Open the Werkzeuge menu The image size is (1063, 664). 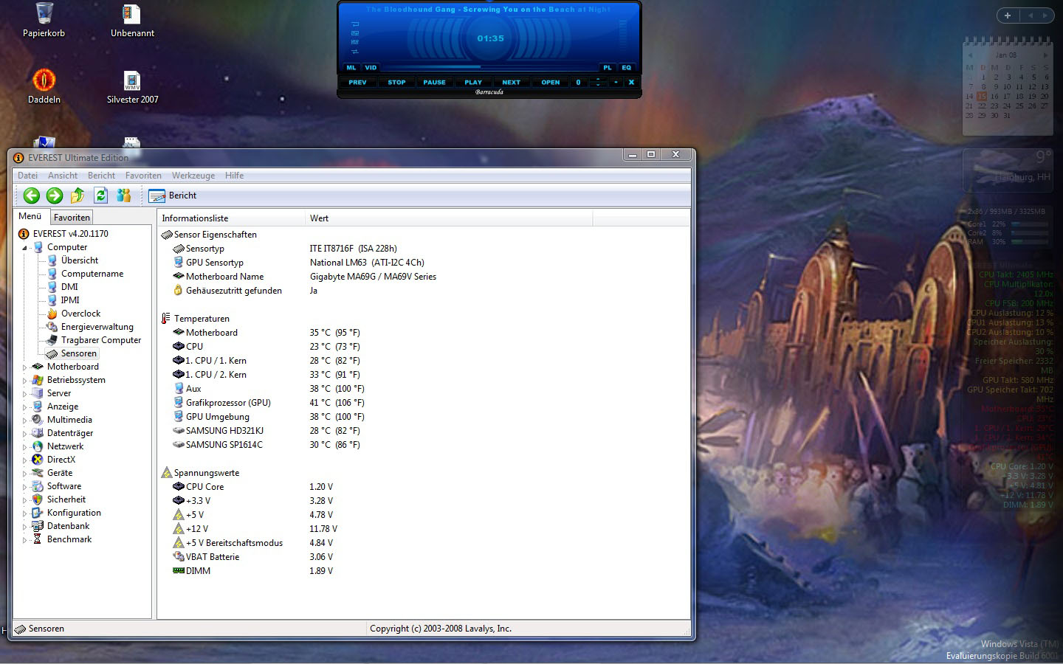[193, 176]
